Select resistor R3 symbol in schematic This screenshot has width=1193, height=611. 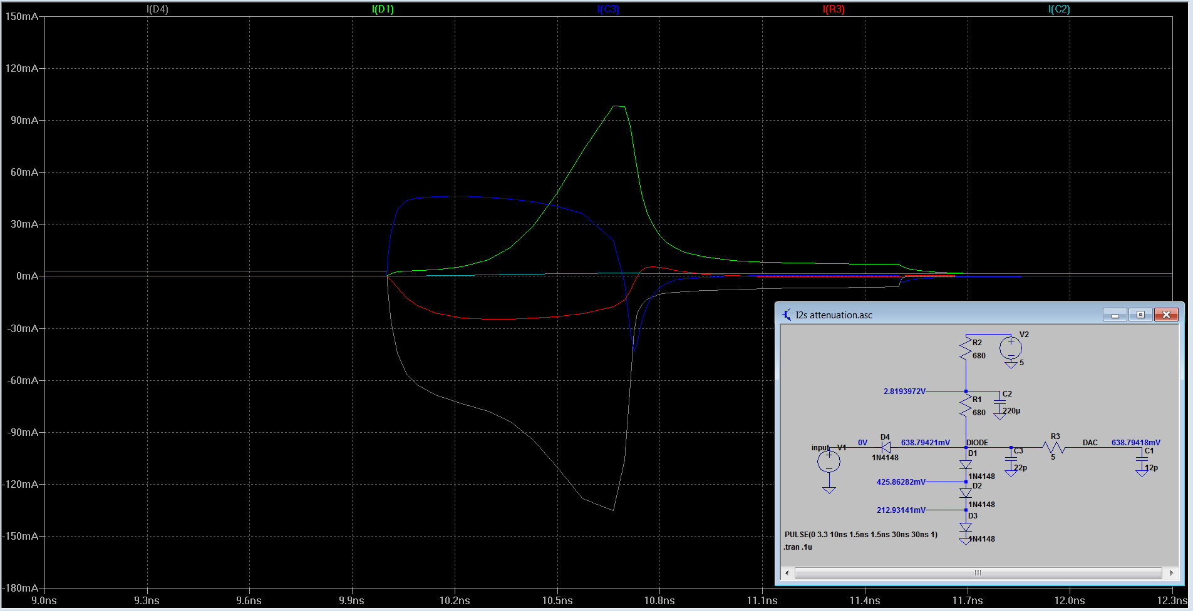[x=1055, y=447]
